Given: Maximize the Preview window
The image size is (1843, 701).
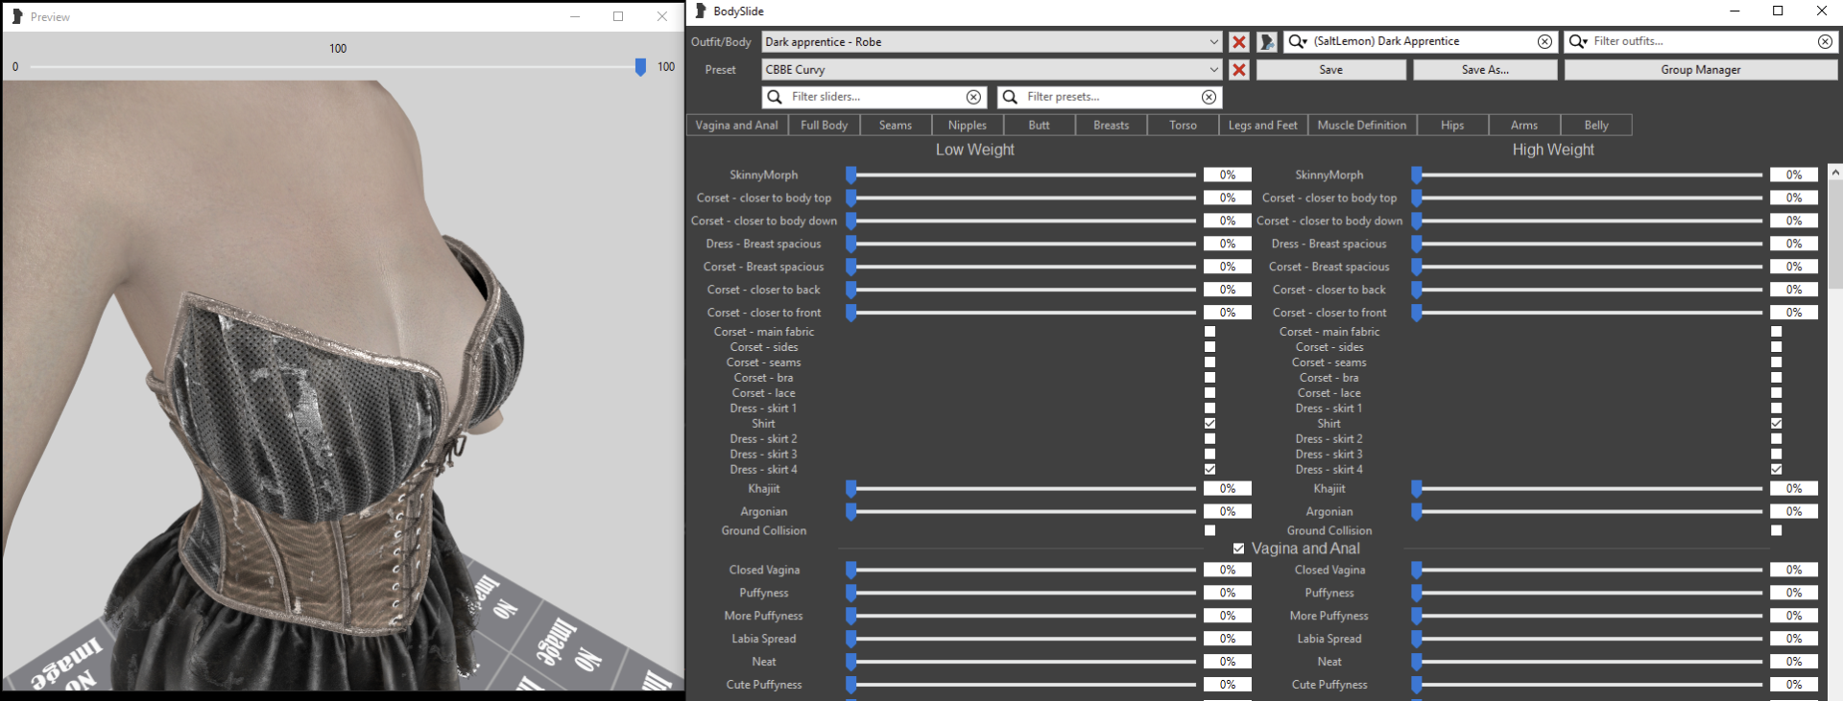Looking at the screenshot, I should coord(618,16).
